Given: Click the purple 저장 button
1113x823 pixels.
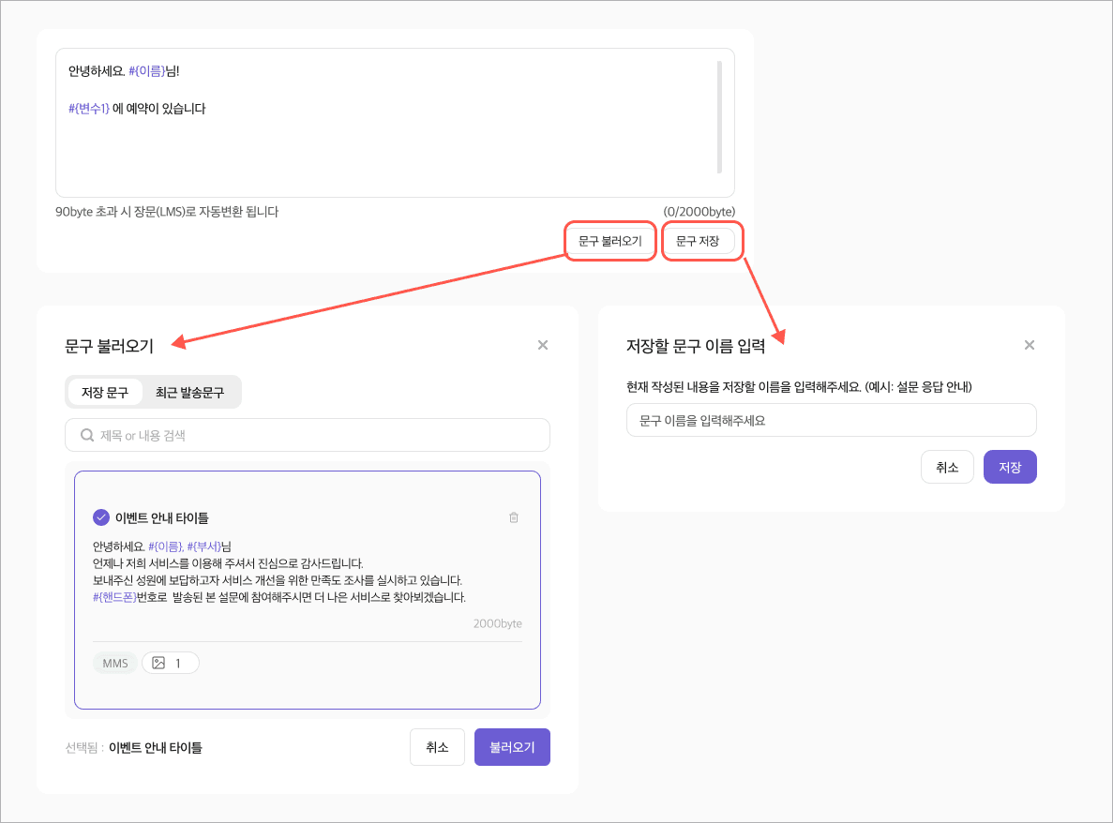Looking at the screenshot, I should (1010, 467).
